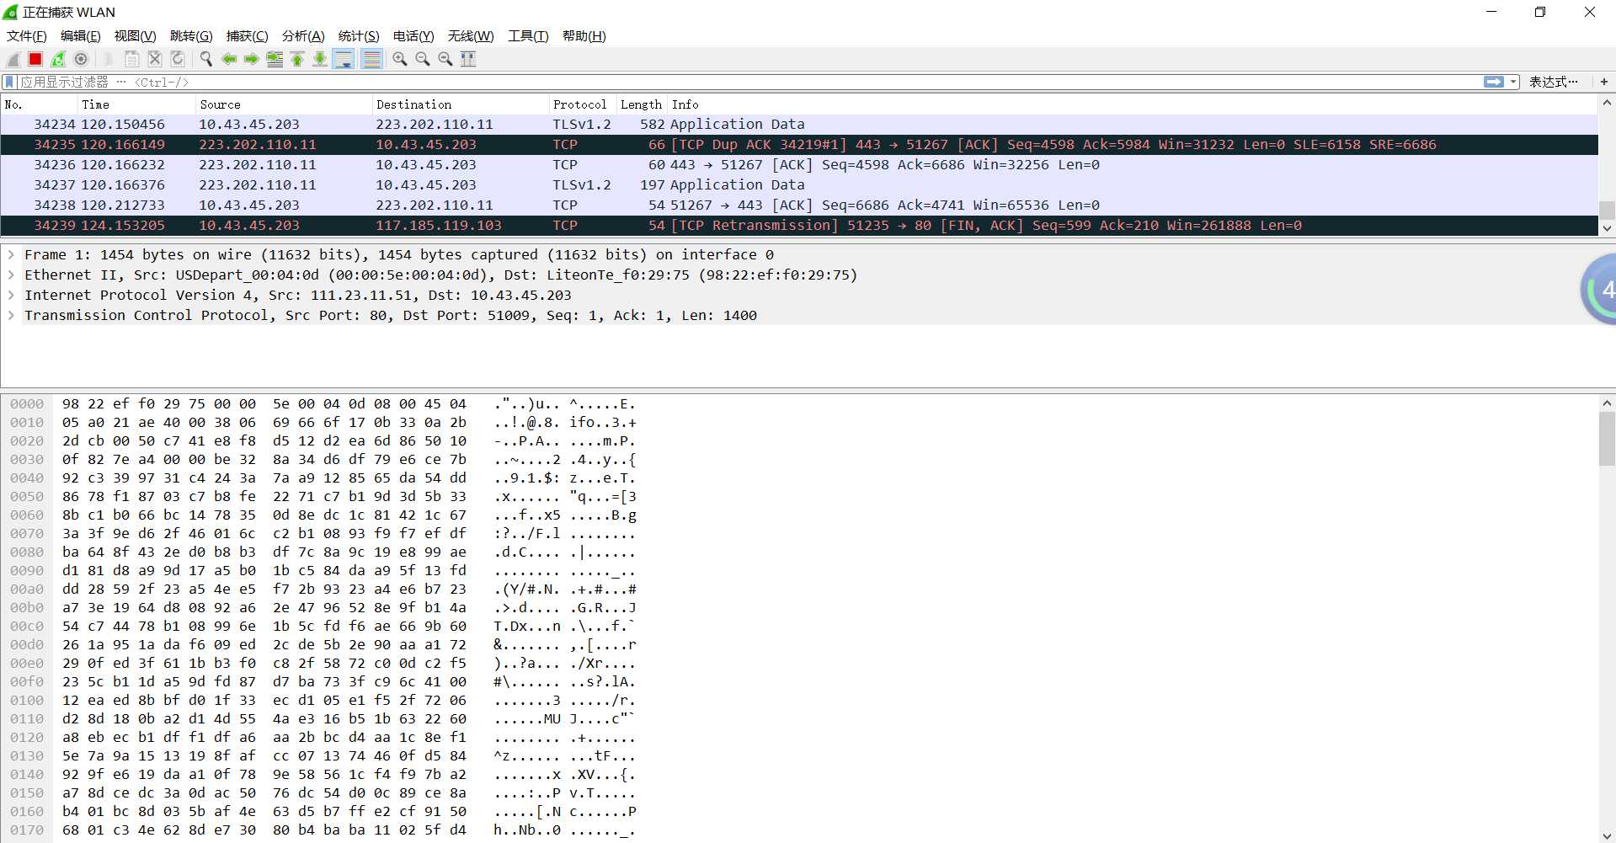
Task: Click in the display filter input field
Action: 749,82
